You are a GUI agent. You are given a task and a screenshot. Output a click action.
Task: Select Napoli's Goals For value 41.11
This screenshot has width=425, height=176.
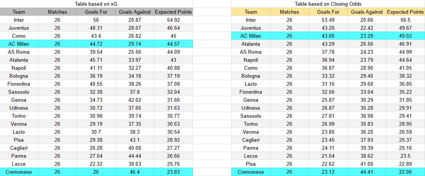point(96,68)
